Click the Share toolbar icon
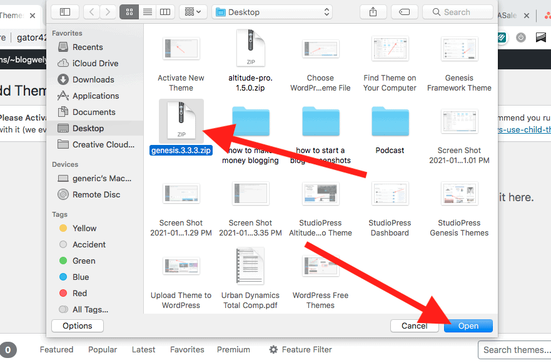 373,12
